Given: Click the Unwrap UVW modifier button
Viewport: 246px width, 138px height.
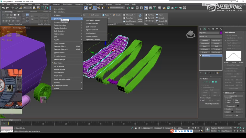Looking at the screenshot, I should [x=216, y=41].
